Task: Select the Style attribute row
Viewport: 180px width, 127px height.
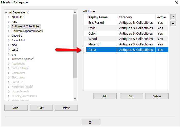Action: point(126,28)
